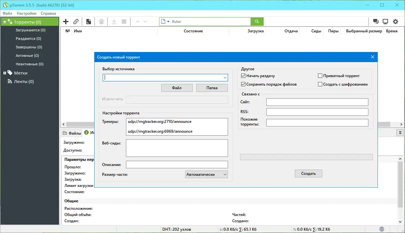Open the Размер части Автоматически dropdown

click(x=206, y=175)
